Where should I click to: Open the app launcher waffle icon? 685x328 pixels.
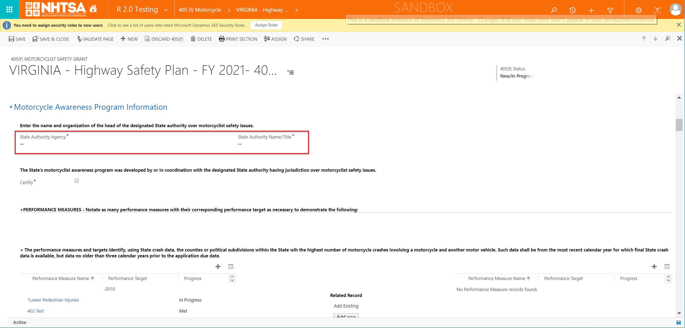pos(9,9)
